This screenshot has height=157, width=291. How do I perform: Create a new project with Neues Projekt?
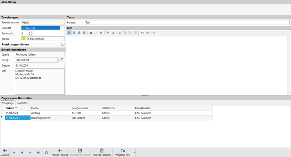point(59,152)
